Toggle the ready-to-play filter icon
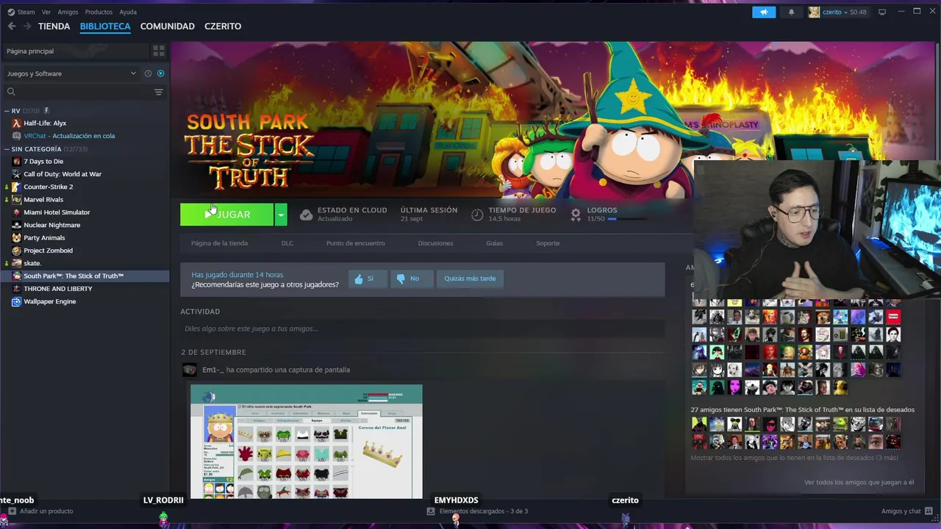This screenshot has width=941, height=529. [160, 73]
